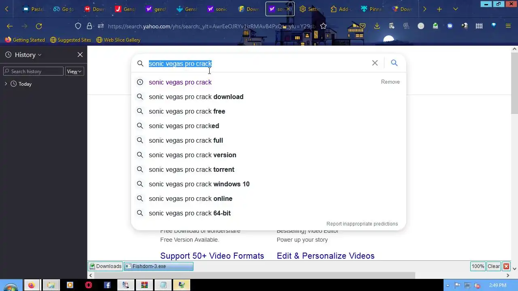518x291 pixels.
Task: Close the download bar with red X
Action: click(x=506, y=266)
